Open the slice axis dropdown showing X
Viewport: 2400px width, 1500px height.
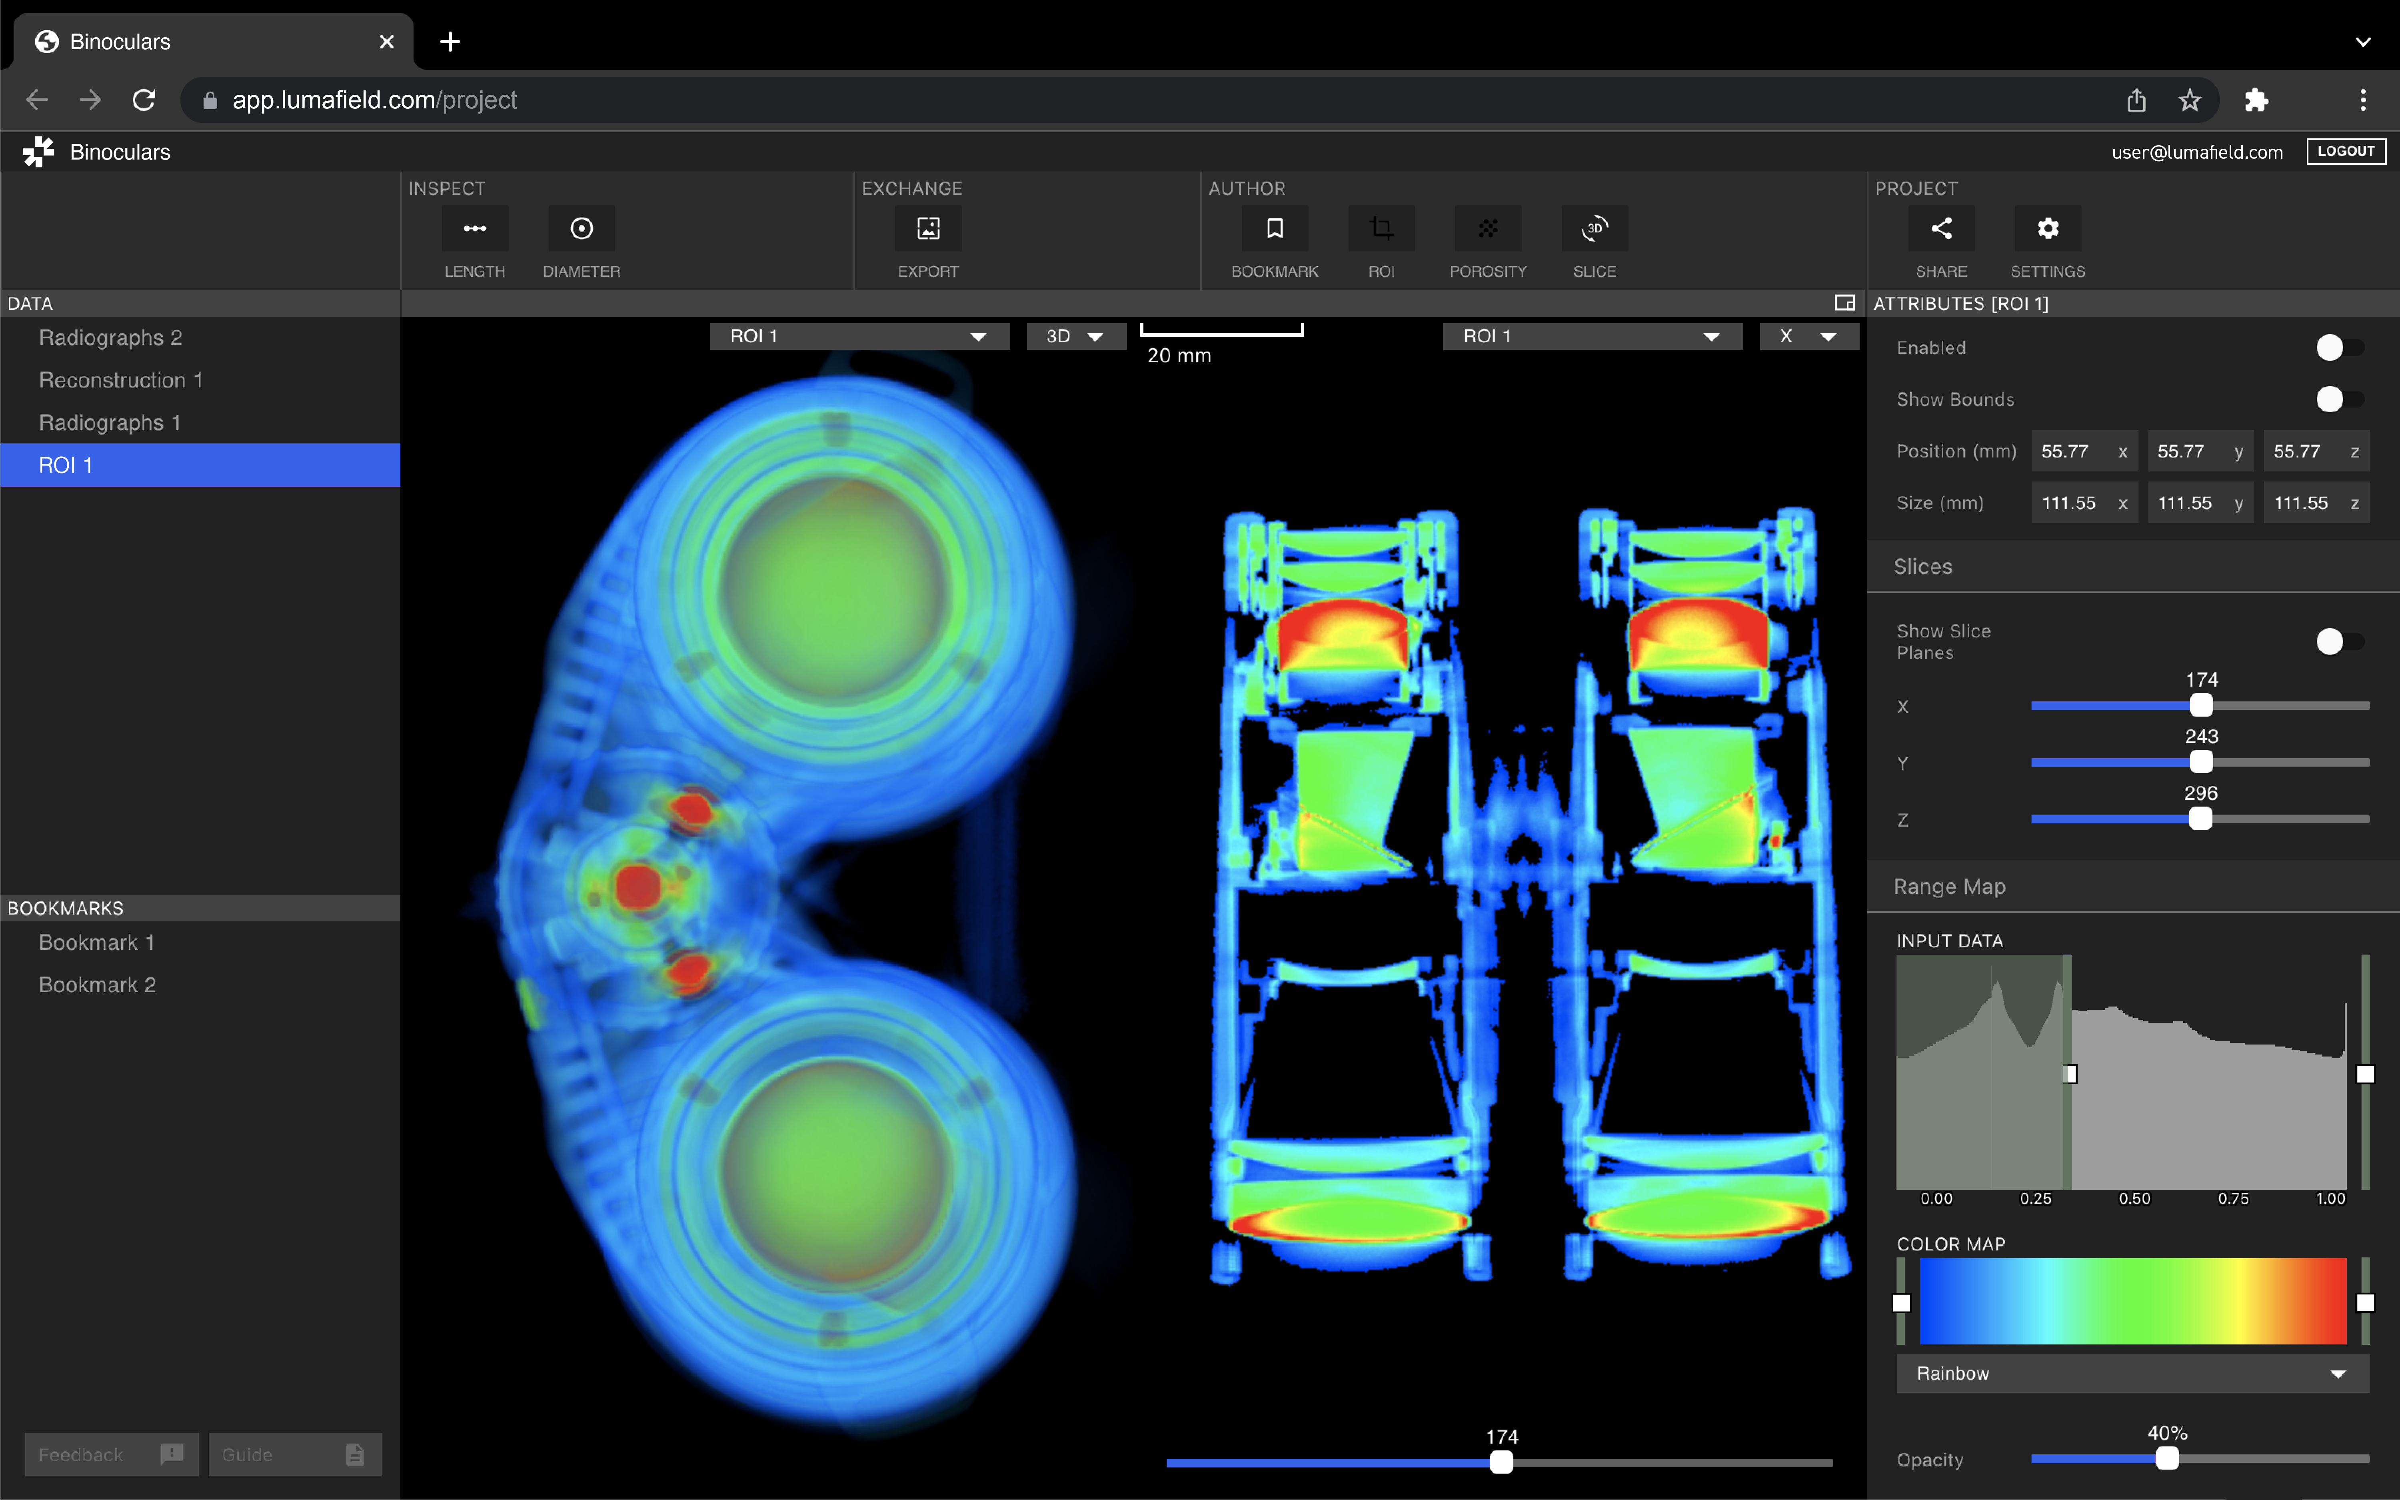(x=1808, y=336)
